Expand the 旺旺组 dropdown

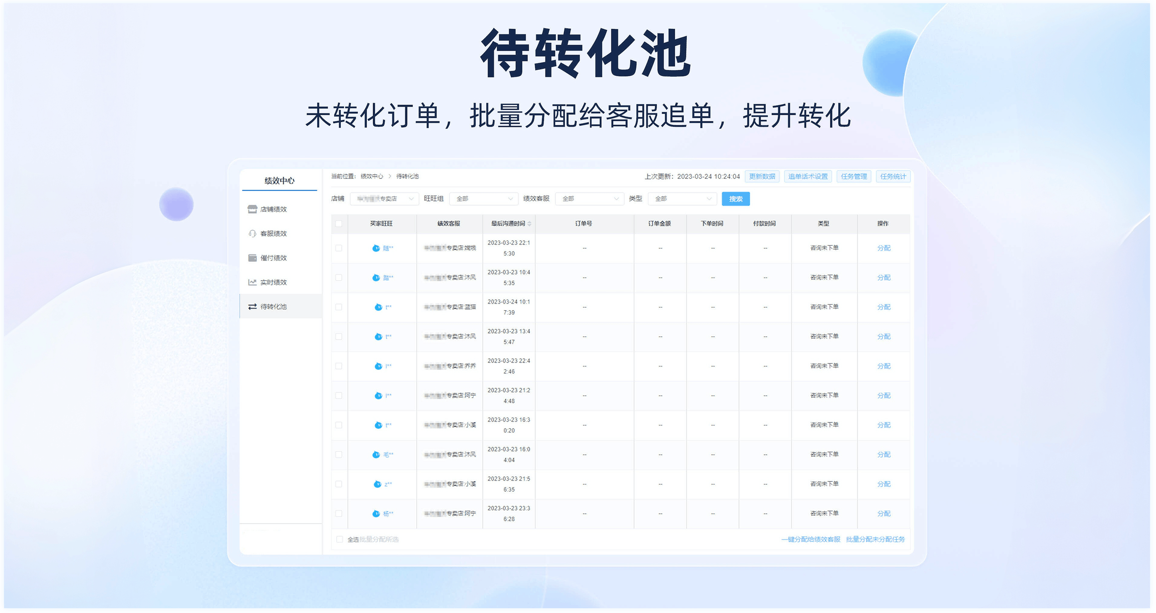pyautogui.click(x=484, y=199)
